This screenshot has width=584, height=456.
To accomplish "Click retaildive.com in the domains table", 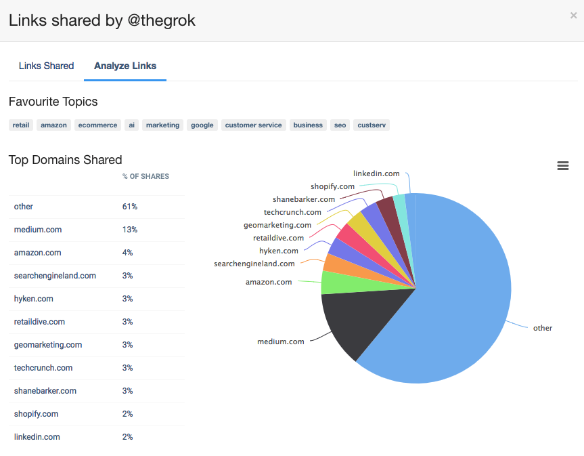I will click(x=39, y=322).
